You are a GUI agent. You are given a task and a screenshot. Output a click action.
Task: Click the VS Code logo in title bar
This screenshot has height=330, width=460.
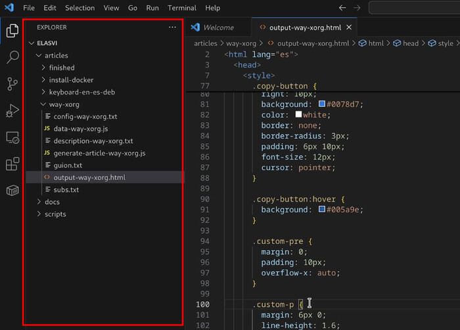(9, 7)
